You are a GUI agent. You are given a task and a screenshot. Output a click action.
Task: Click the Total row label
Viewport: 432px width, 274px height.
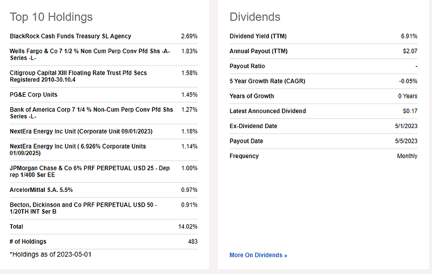(x=16, y=226)
